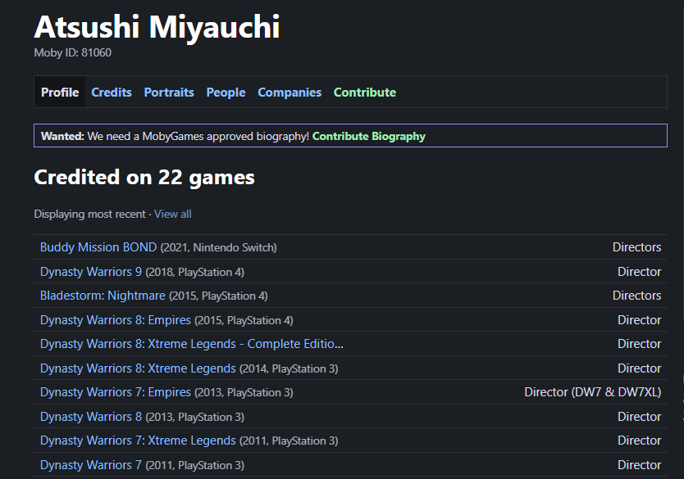Image resolution: width=684 pixels, height=479 pixels.
Task: Click Directors role for Buddy Mission BOND
Action: (637, 247)
